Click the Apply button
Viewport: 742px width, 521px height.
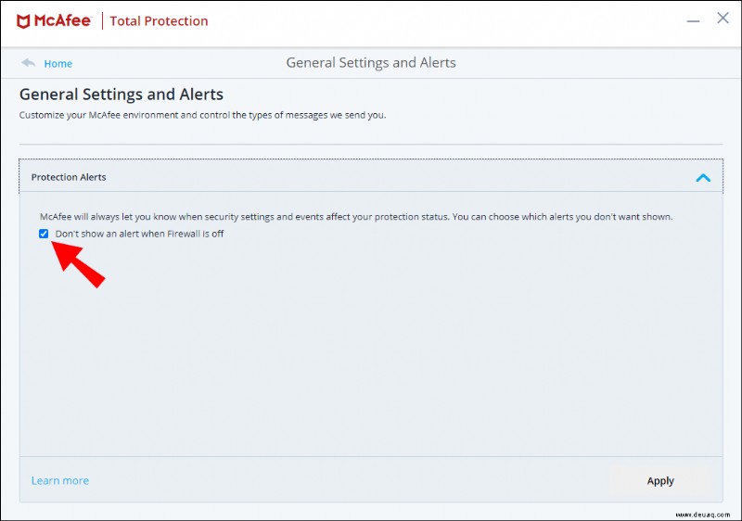660,481
